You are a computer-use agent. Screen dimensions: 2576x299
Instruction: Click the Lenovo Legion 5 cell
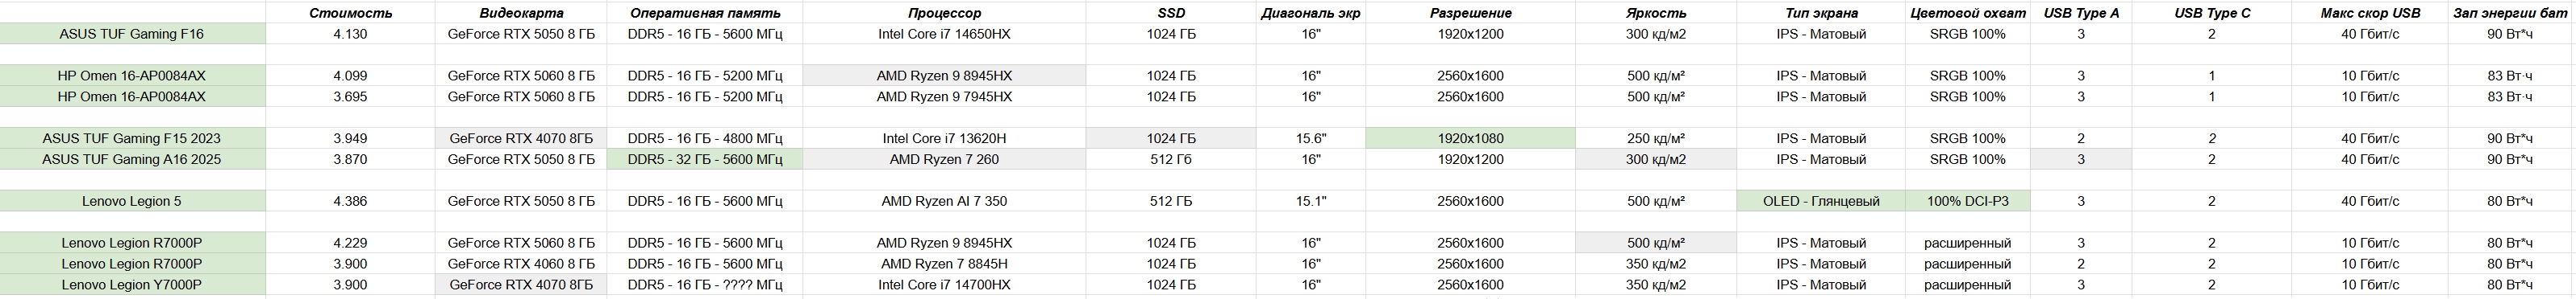click(x=132, y=201)
